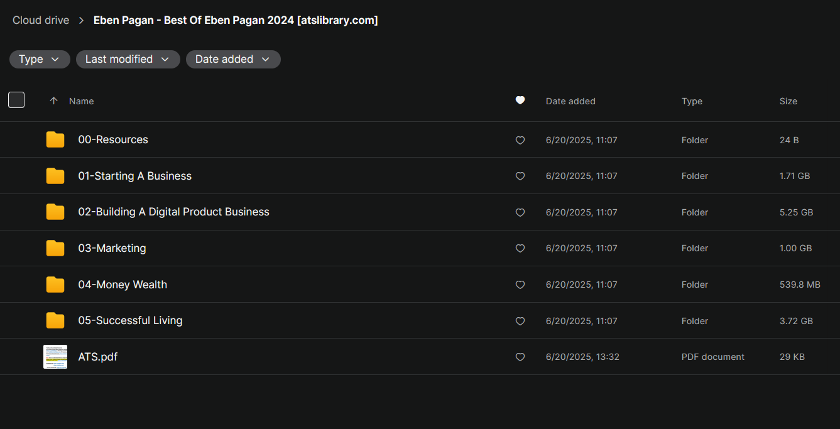Select the 04-Money Wealth folder name
Image resolution: width=840 pixels, height=429 pixels.
[x=123, y=285]
